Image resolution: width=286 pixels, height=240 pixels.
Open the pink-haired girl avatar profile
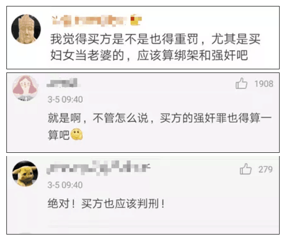point(25,88)
